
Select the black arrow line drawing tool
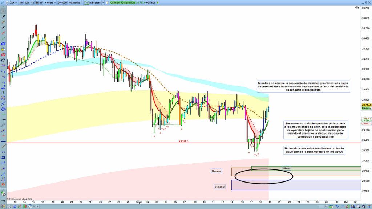tap(3, 17)
